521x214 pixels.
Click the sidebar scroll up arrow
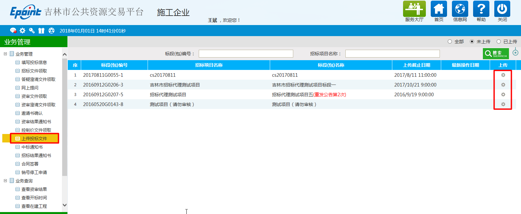pyautogui.click(x=65, y=54)
